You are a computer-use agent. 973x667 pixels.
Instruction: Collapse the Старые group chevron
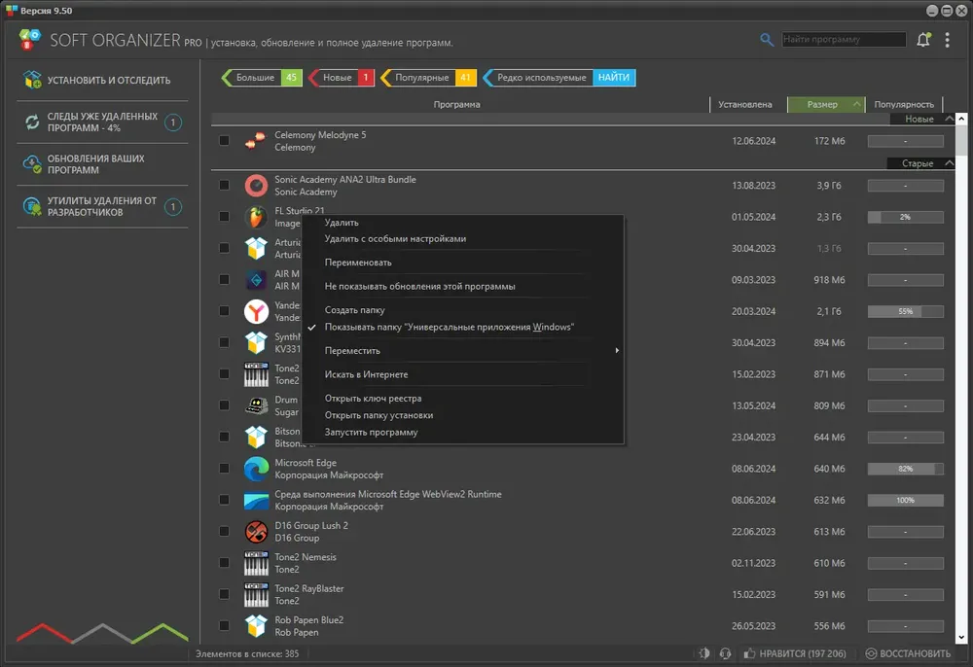point(949,163)
